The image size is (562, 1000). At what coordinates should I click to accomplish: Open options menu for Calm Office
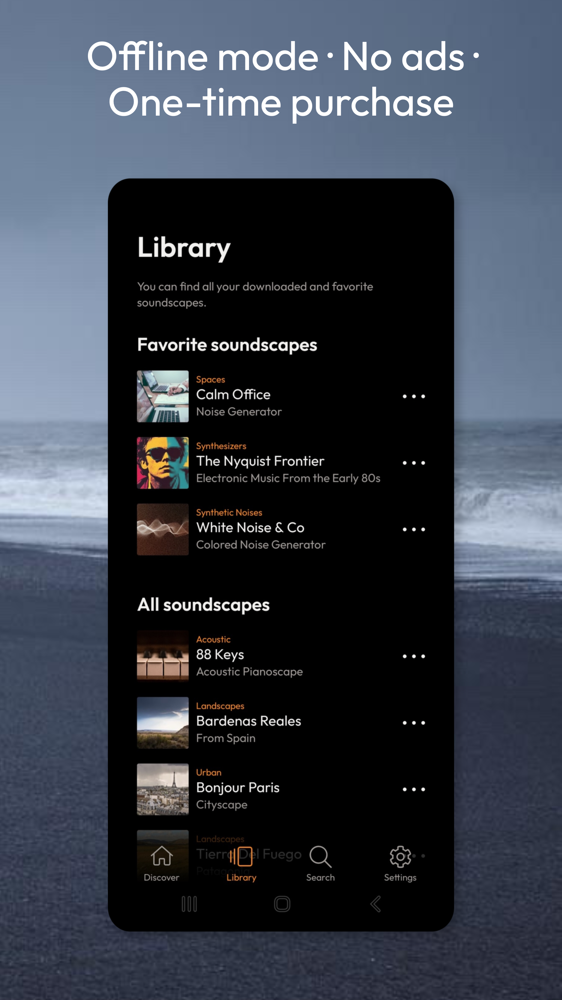[x=414, y=396]
